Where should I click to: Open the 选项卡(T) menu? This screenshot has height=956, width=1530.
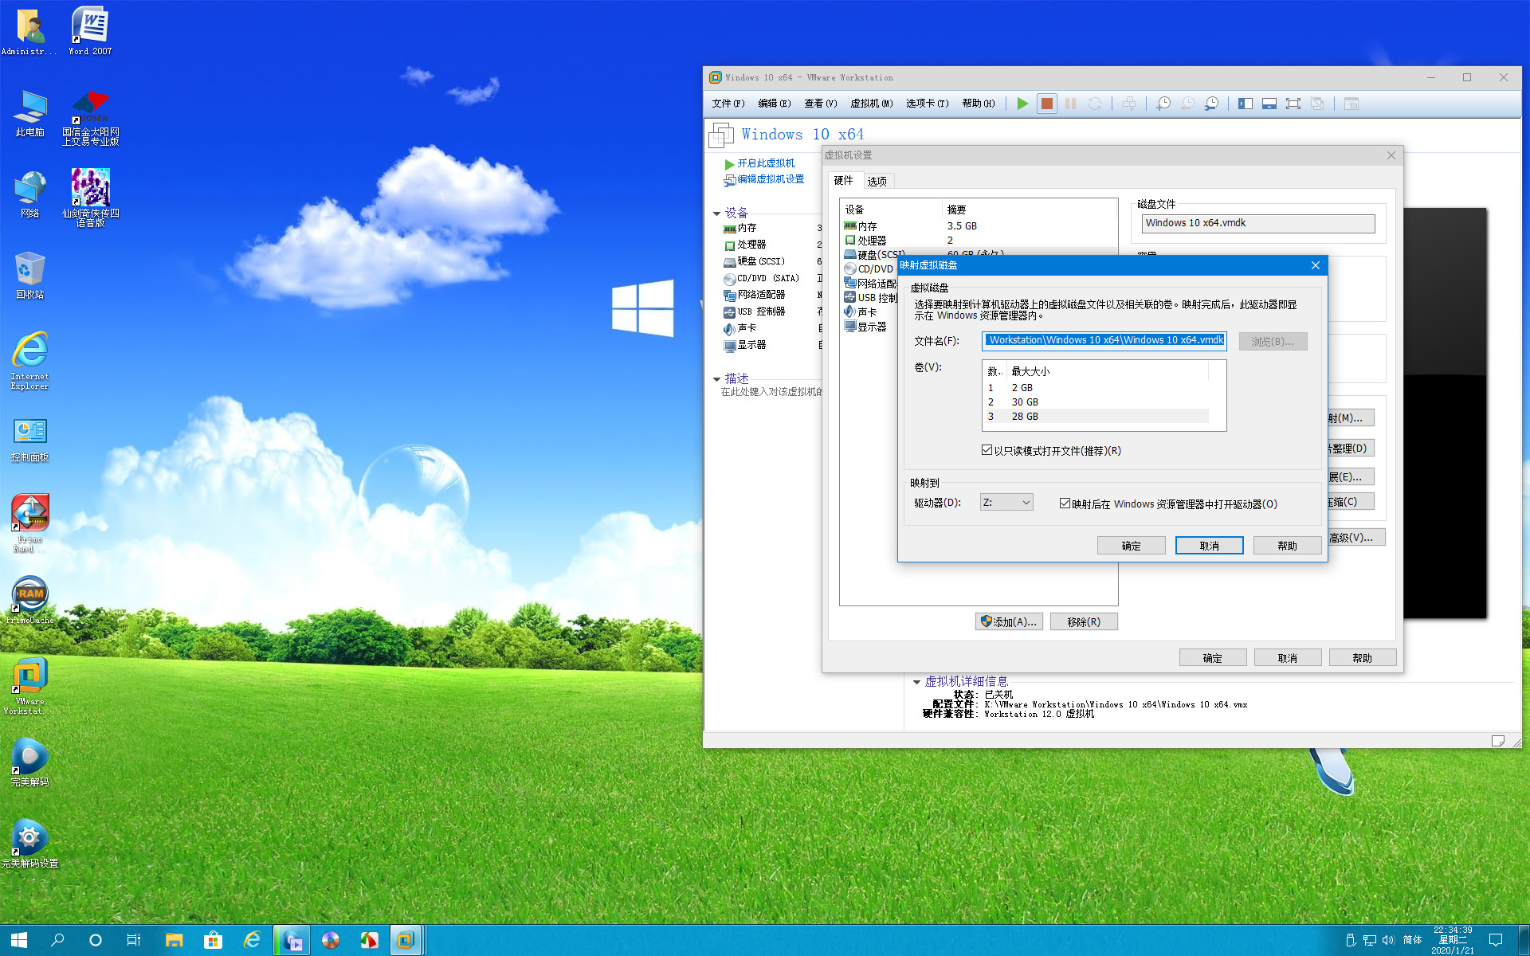click(x=928, y=104)
